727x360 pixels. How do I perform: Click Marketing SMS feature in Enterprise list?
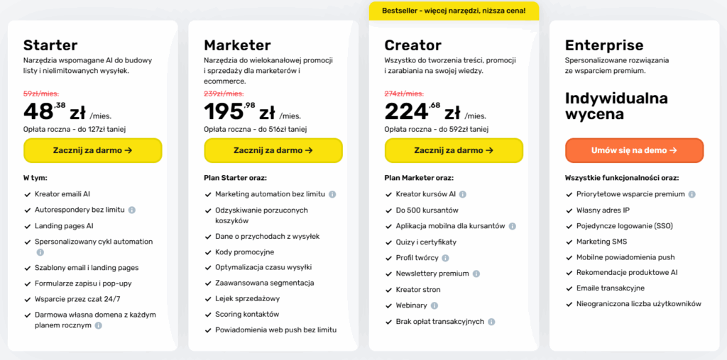click(x=598, y=242)
